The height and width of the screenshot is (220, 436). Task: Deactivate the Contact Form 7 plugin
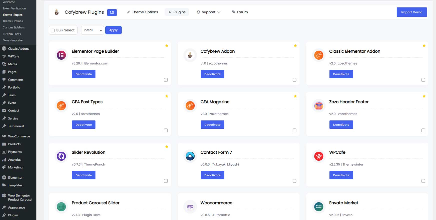212,175
